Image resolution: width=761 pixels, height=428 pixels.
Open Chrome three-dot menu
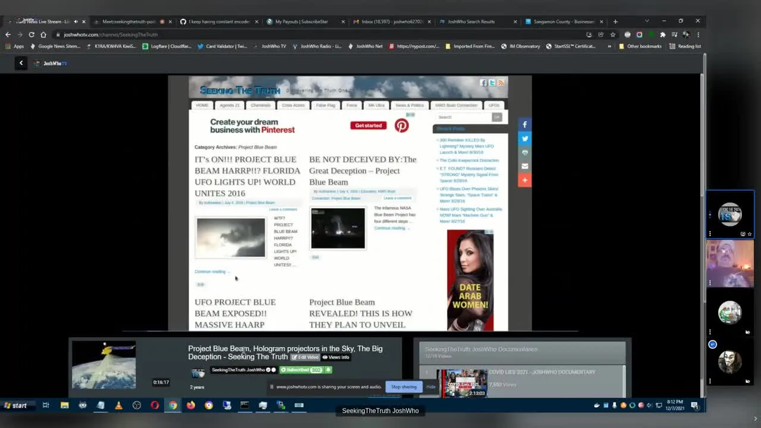pyautogui.click(x=698, y=34)
